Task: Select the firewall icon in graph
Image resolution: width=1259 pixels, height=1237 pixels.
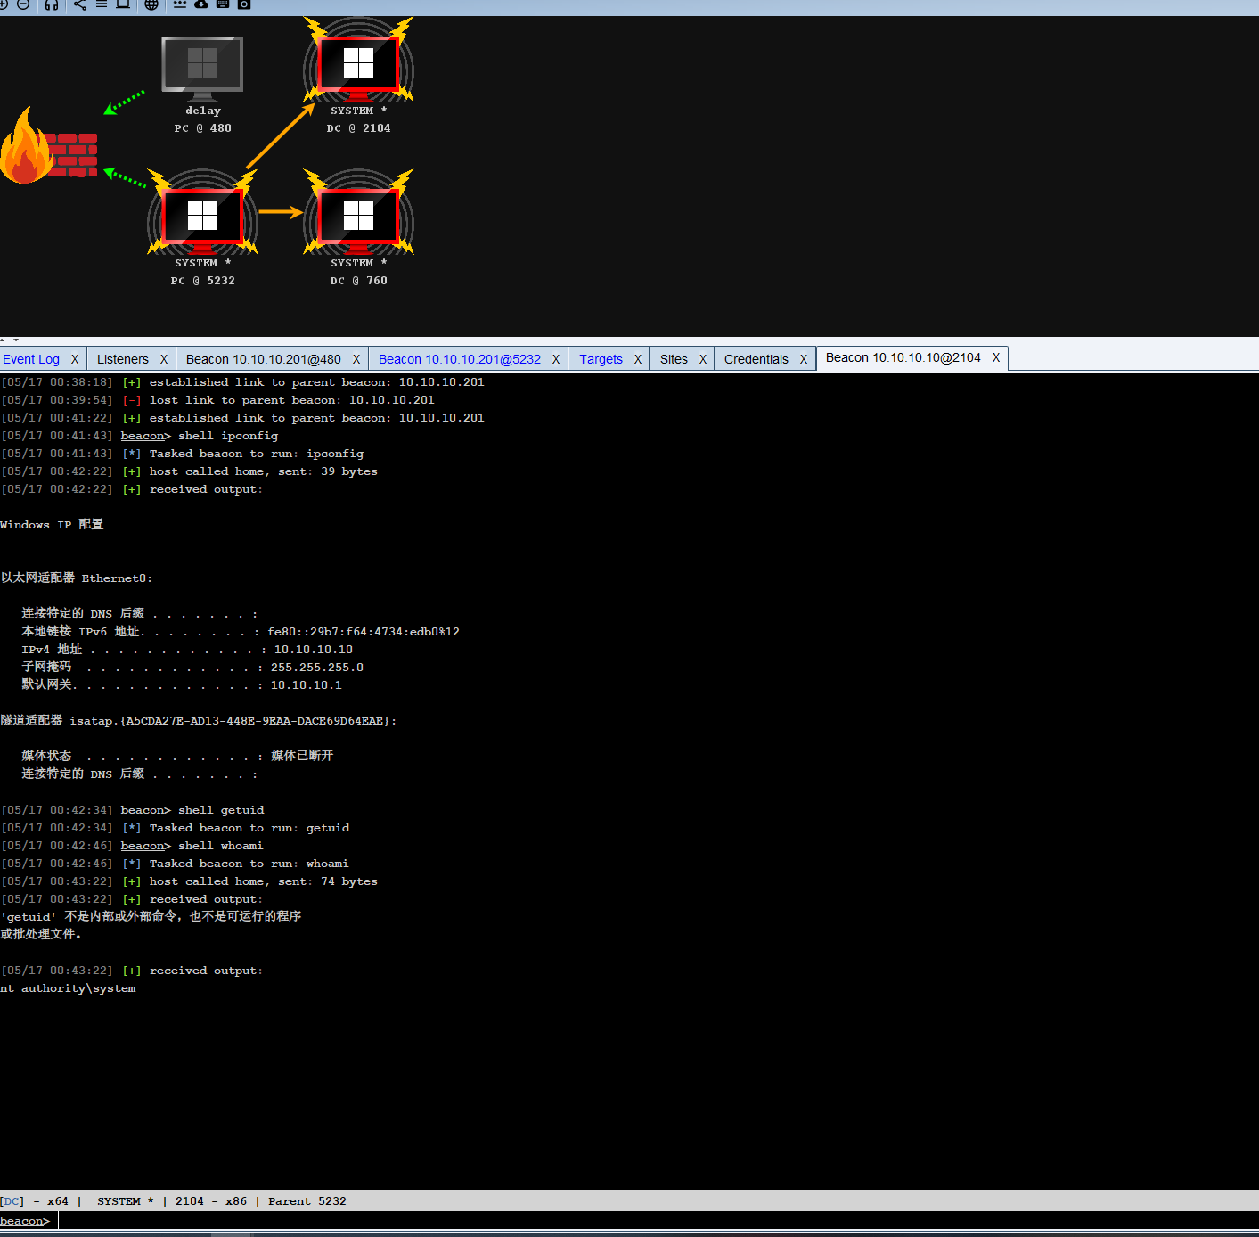Action: (49, 147)
